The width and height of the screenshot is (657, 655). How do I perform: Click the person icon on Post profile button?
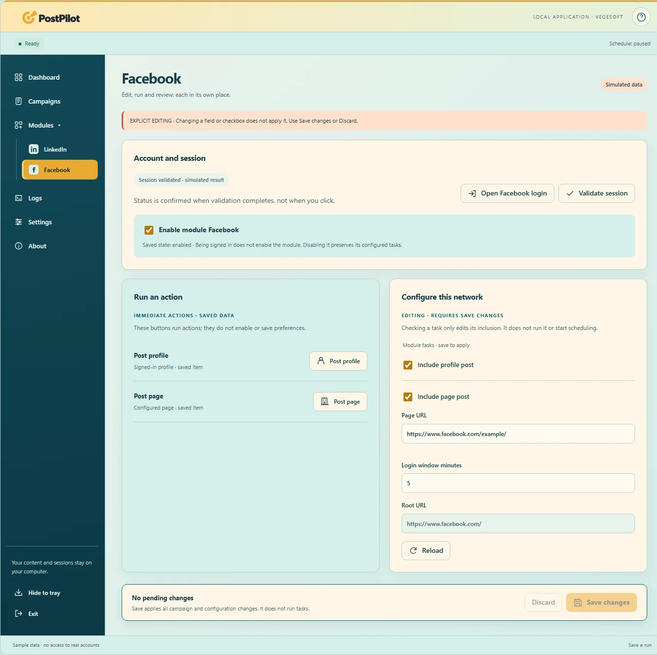[x=321, y=361]
